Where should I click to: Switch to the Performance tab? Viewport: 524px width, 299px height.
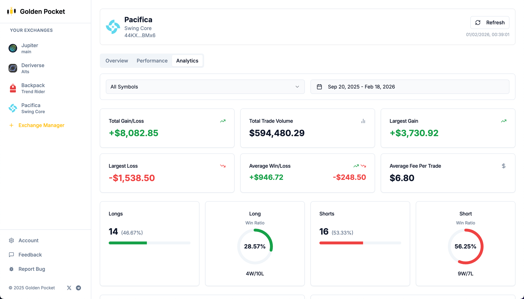[152, 61]
